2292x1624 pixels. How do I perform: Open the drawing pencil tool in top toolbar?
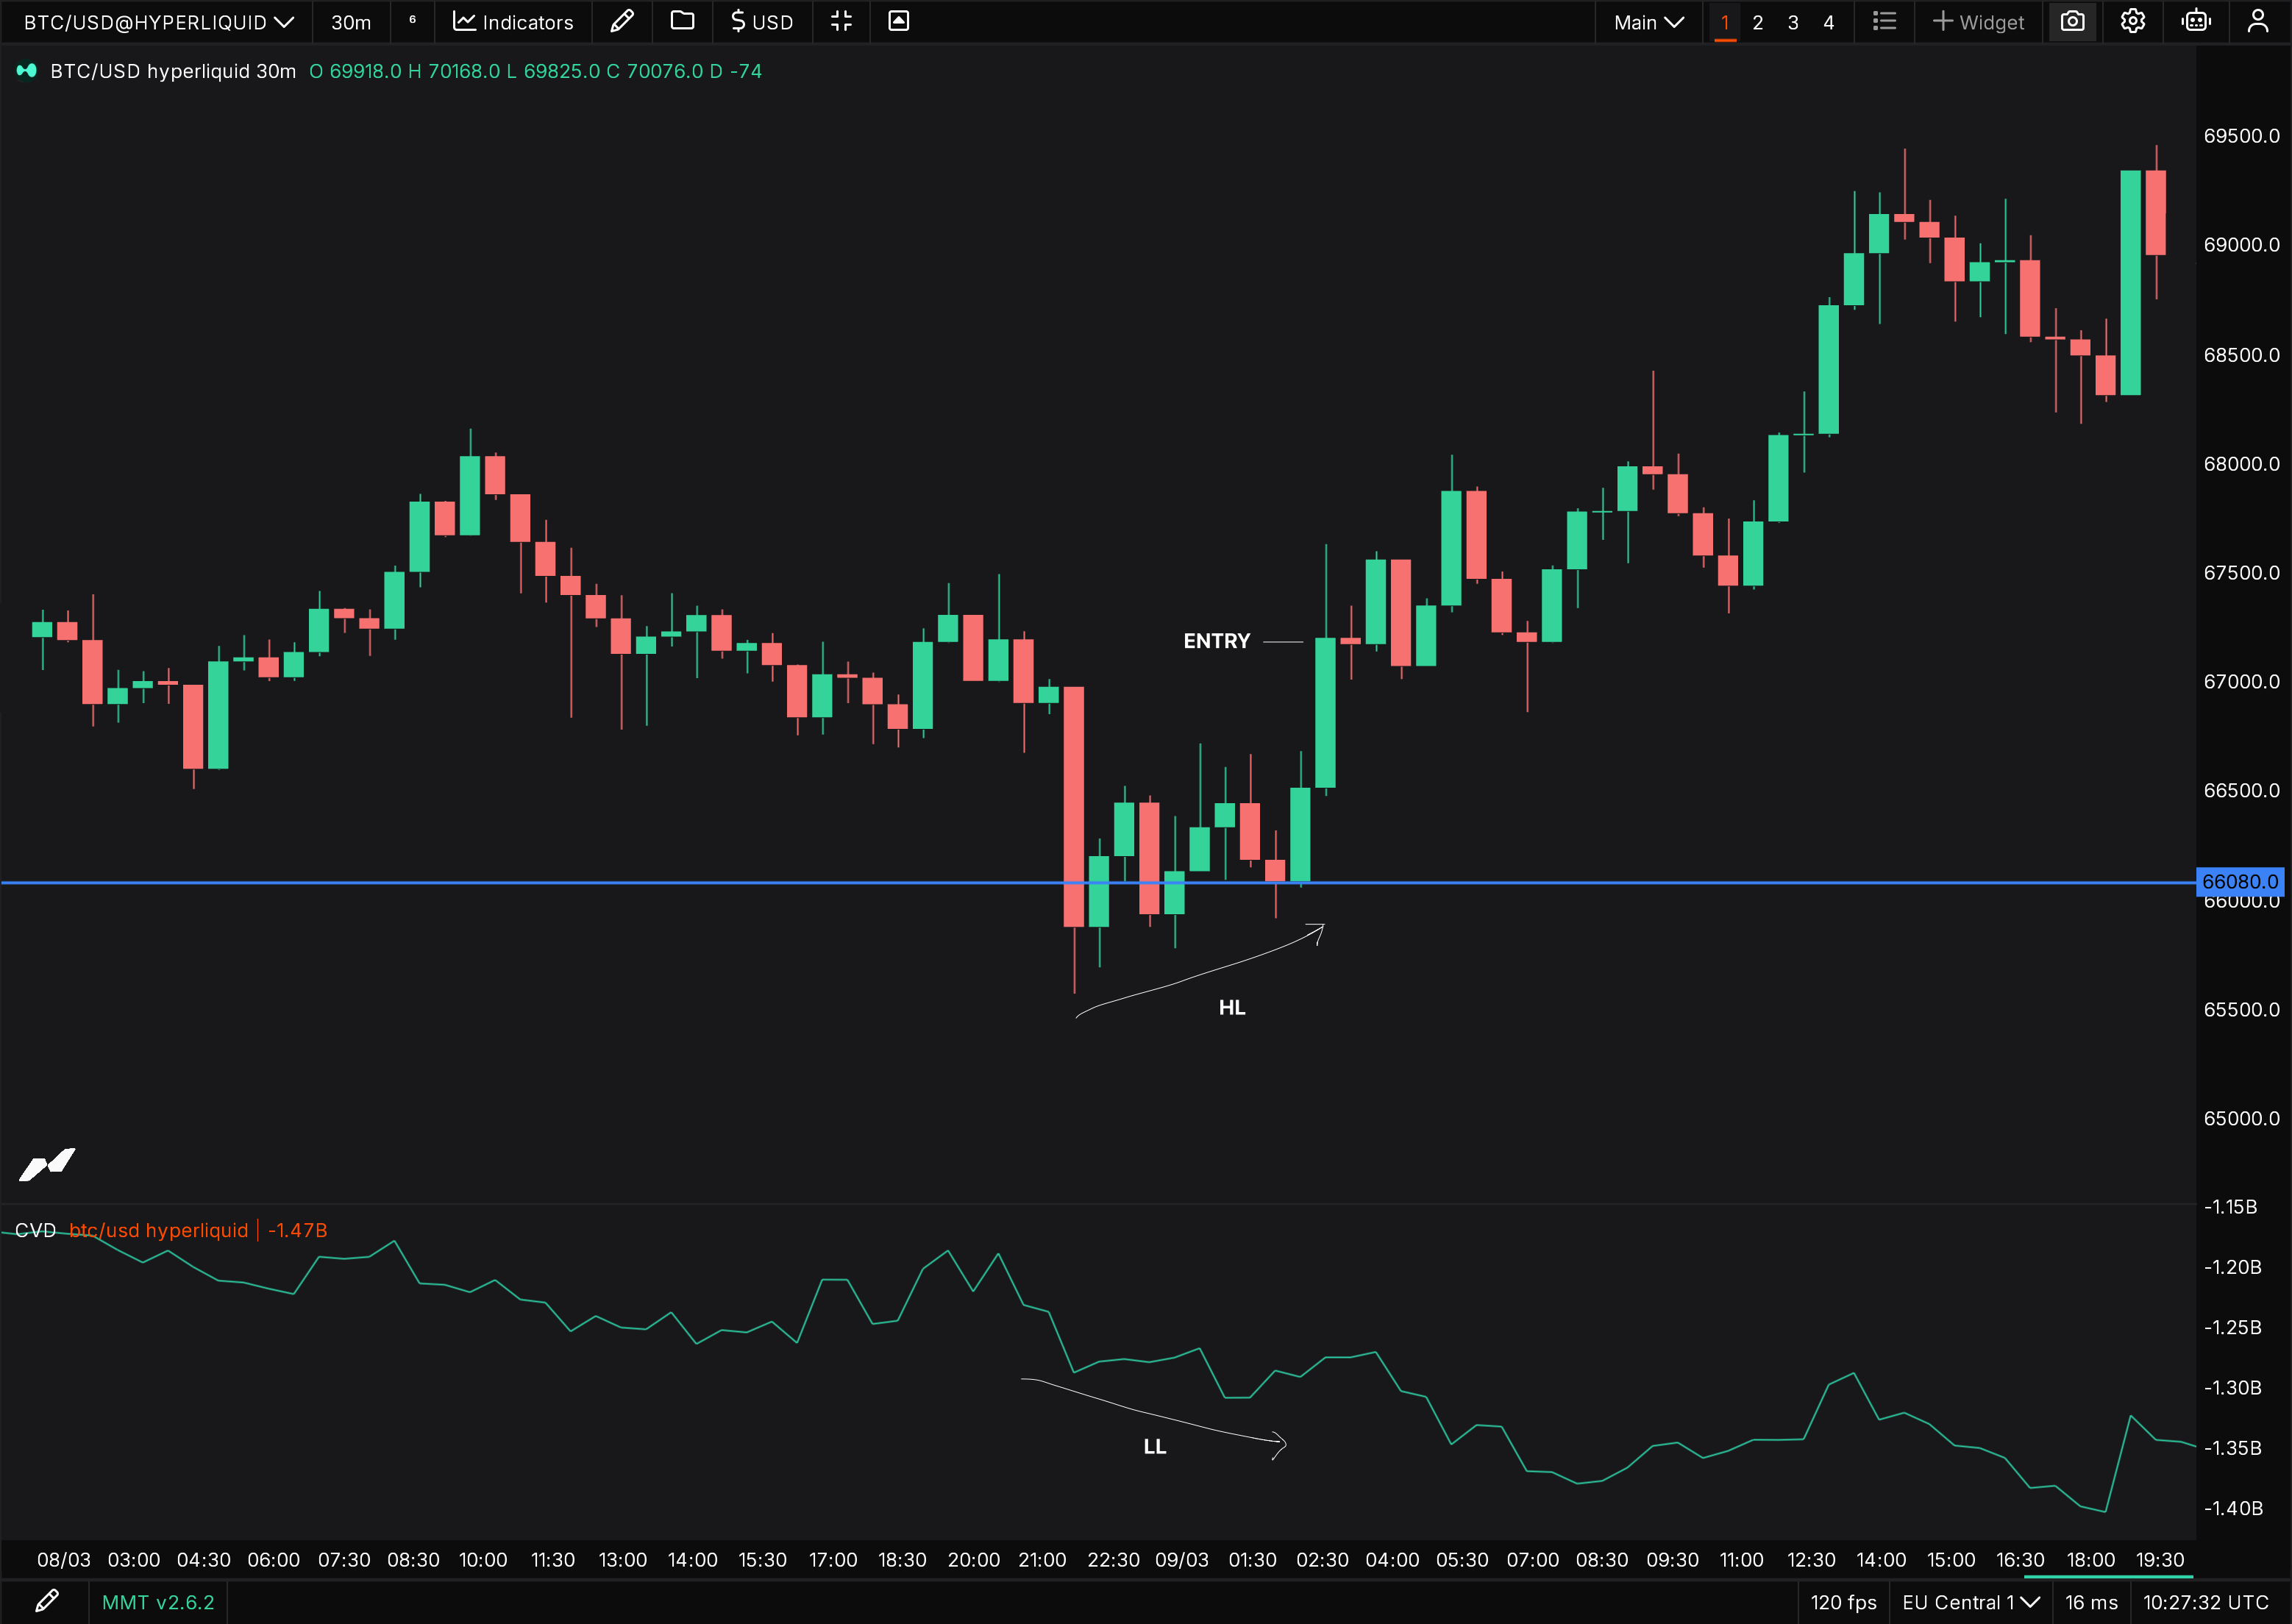[621, 21]
